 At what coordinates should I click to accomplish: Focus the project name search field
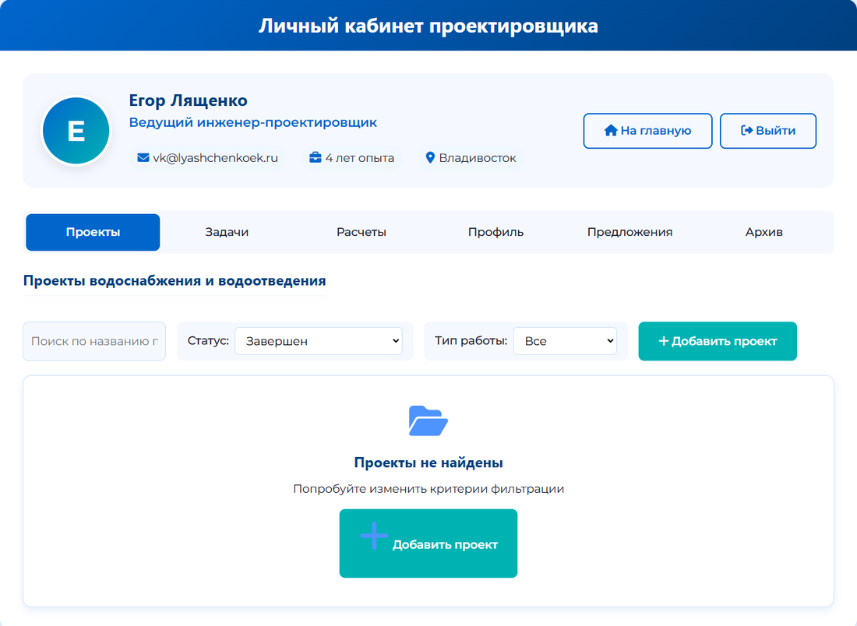94,341
